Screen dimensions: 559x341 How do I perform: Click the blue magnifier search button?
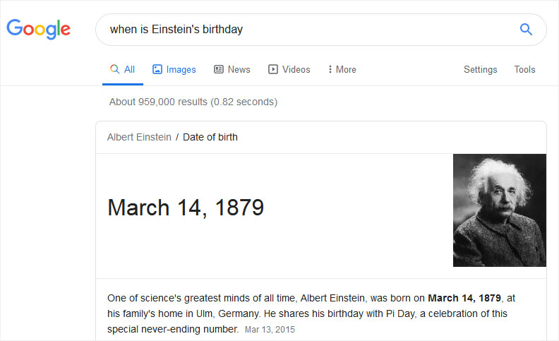pos(526,29)
